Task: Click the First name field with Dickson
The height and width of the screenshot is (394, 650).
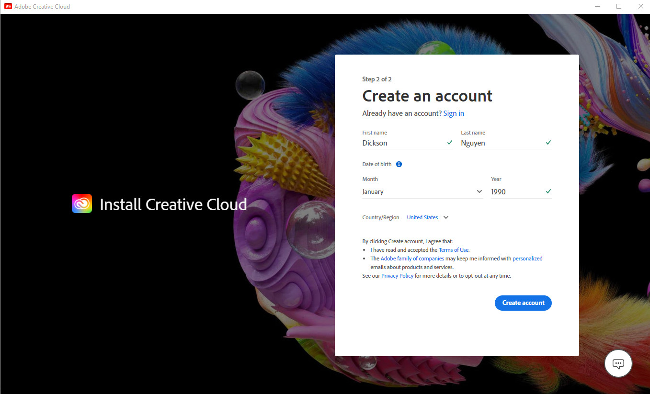Action: (402, 143)
